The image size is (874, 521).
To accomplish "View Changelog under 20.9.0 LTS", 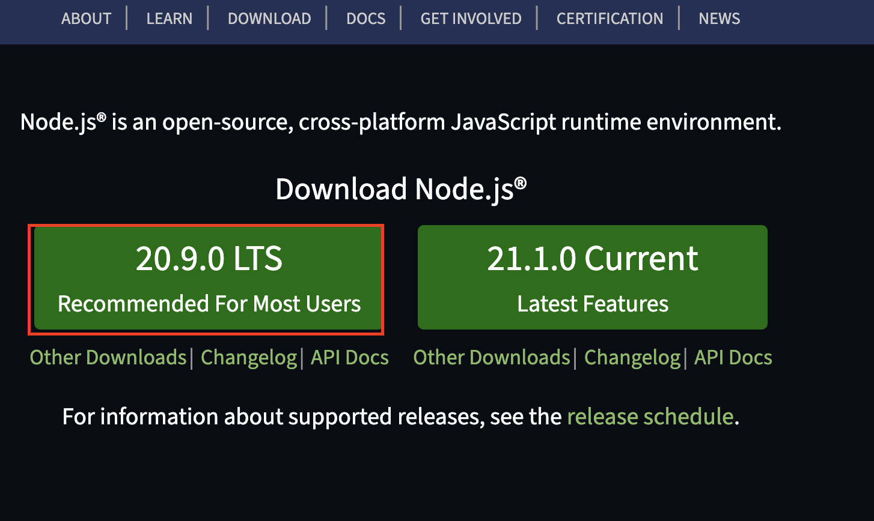I will [x=249, y=358].
